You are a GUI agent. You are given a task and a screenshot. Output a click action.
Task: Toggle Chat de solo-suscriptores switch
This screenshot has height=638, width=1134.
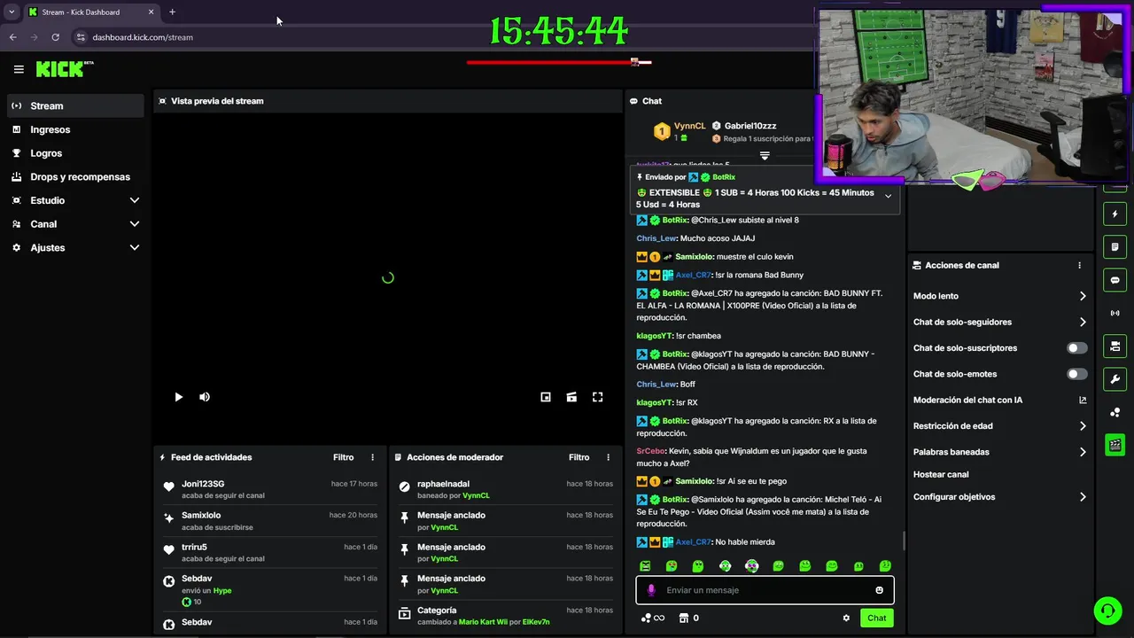pos(1077,348)
